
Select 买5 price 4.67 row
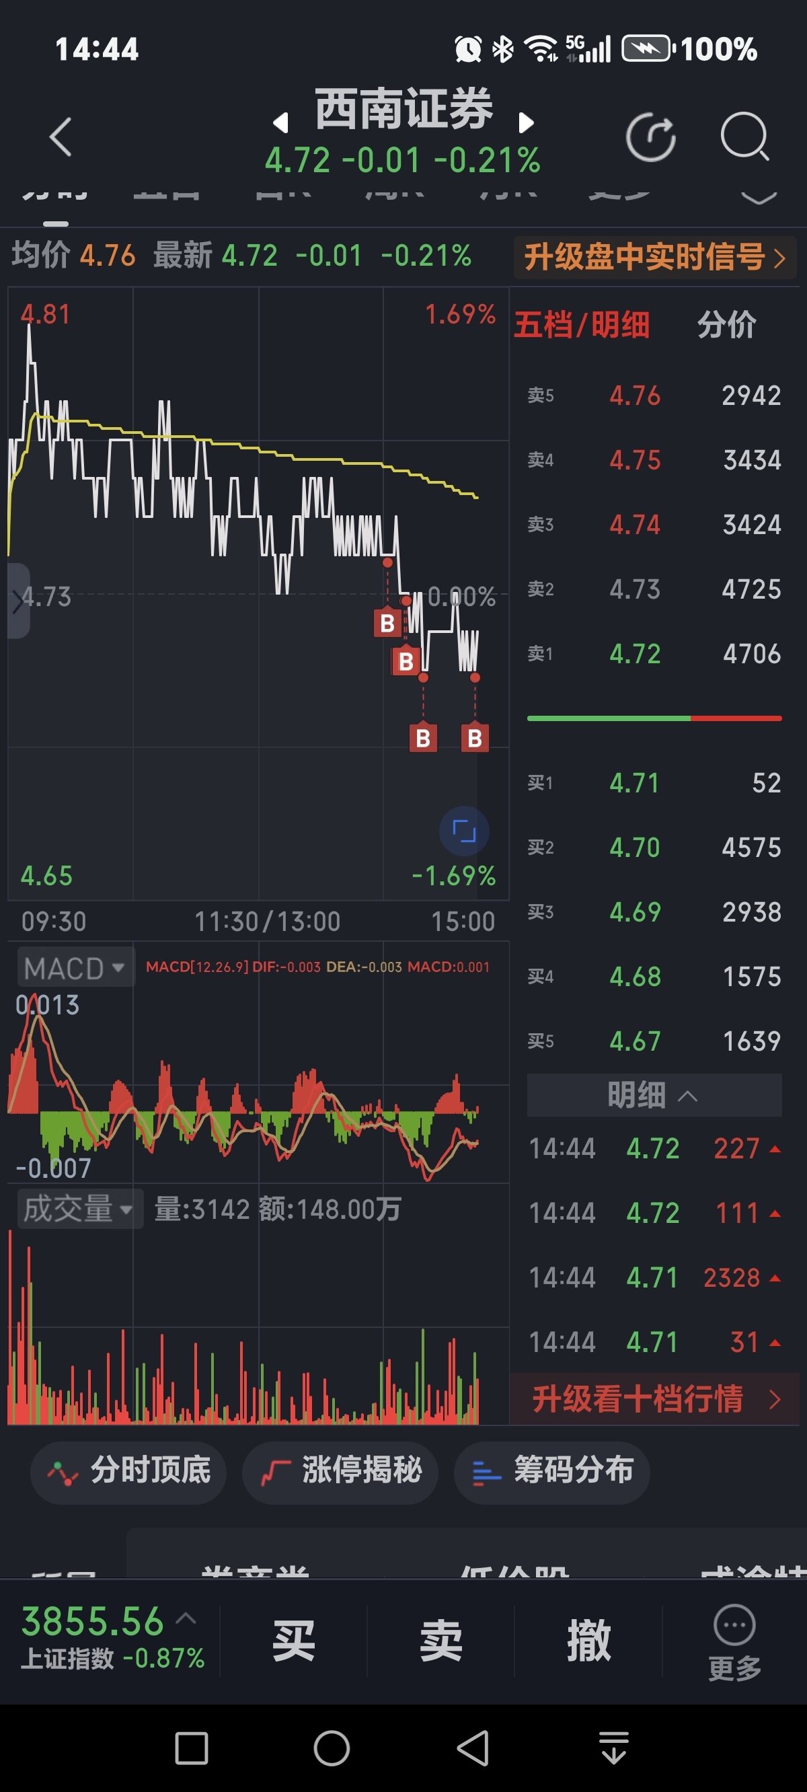coord(654,1041)
